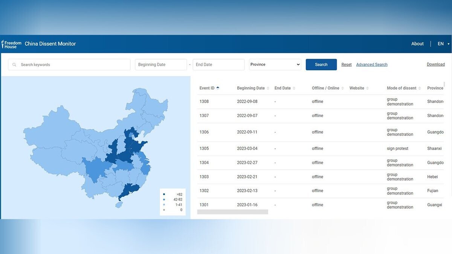Sort table by Beginning Date arrows
Image resolution: width=452 pixels, height=254 pixels.
[x=268, y=88]
